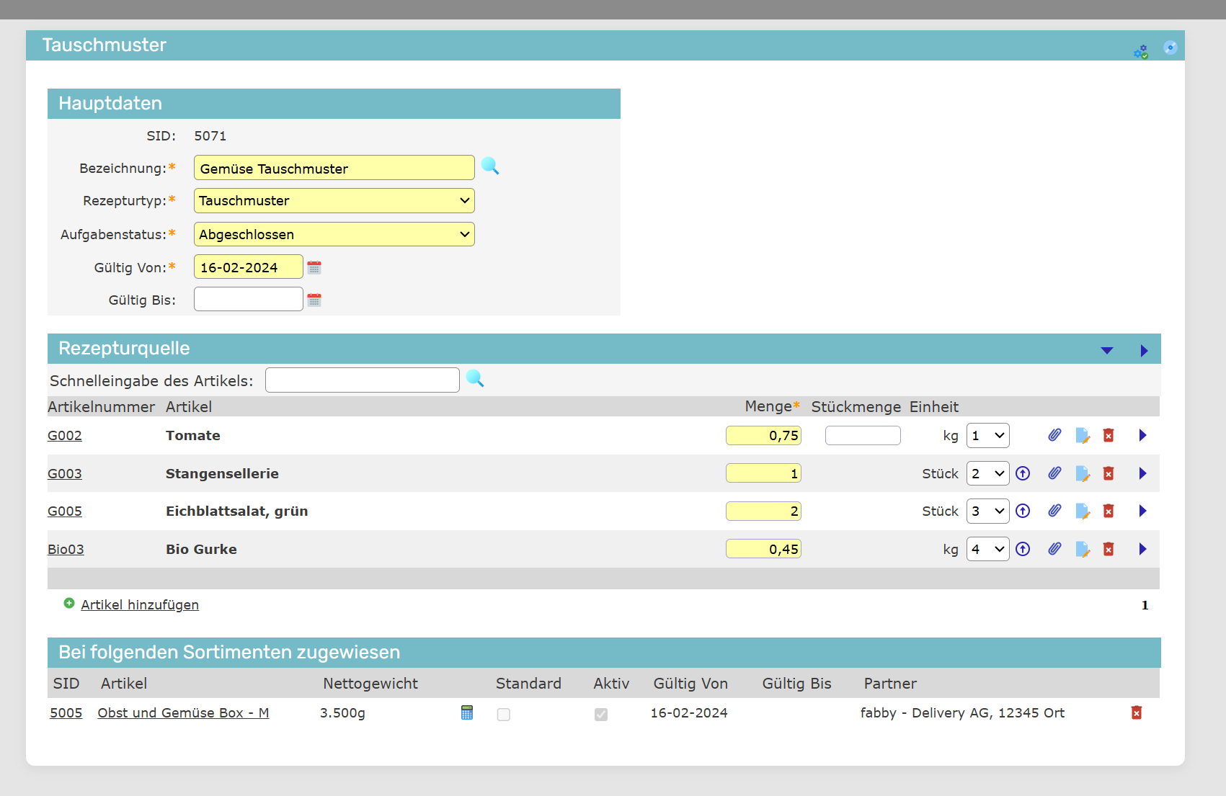1226x796 pixels.
Task: Edit note icon for Stangensellerie row
Action: pyautogui.click(x=1082, y=474)
